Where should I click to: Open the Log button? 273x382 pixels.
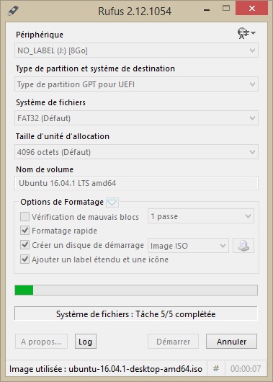coord(86,342)
